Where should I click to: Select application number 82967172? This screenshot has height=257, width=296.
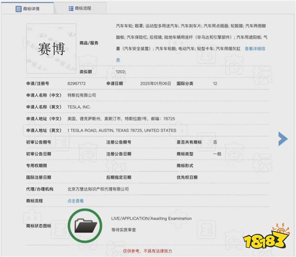76,84
